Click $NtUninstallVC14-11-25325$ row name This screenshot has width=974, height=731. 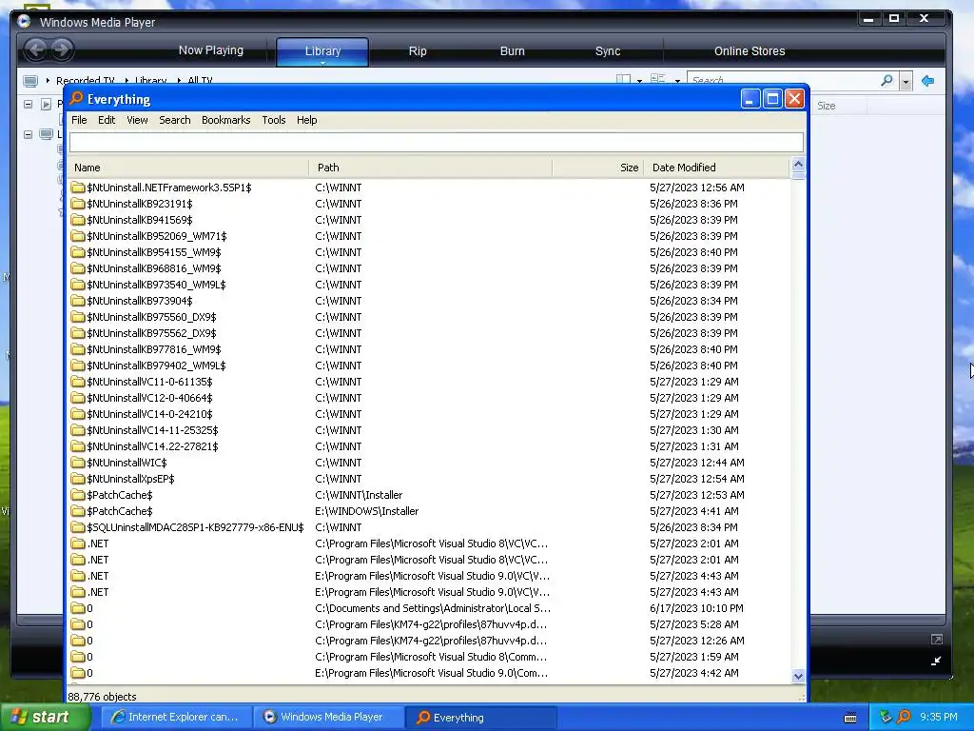tap(152, 430)
